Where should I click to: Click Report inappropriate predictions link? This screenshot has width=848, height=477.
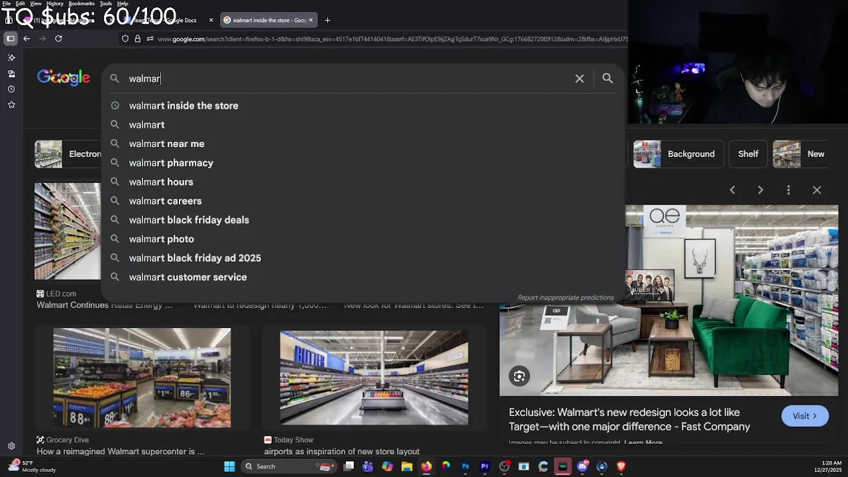point(566,297)
